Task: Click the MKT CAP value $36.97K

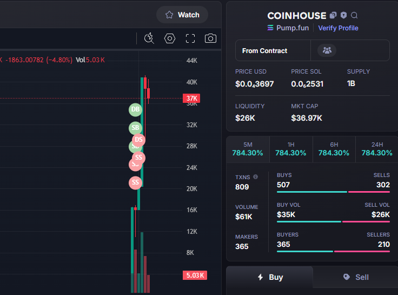Action: [307, 118]
